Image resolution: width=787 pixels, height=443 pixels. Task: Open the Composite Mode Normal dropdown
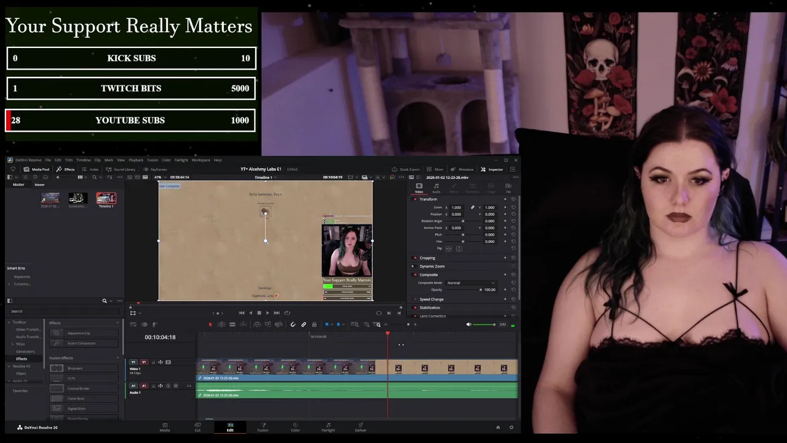point(471,283)
